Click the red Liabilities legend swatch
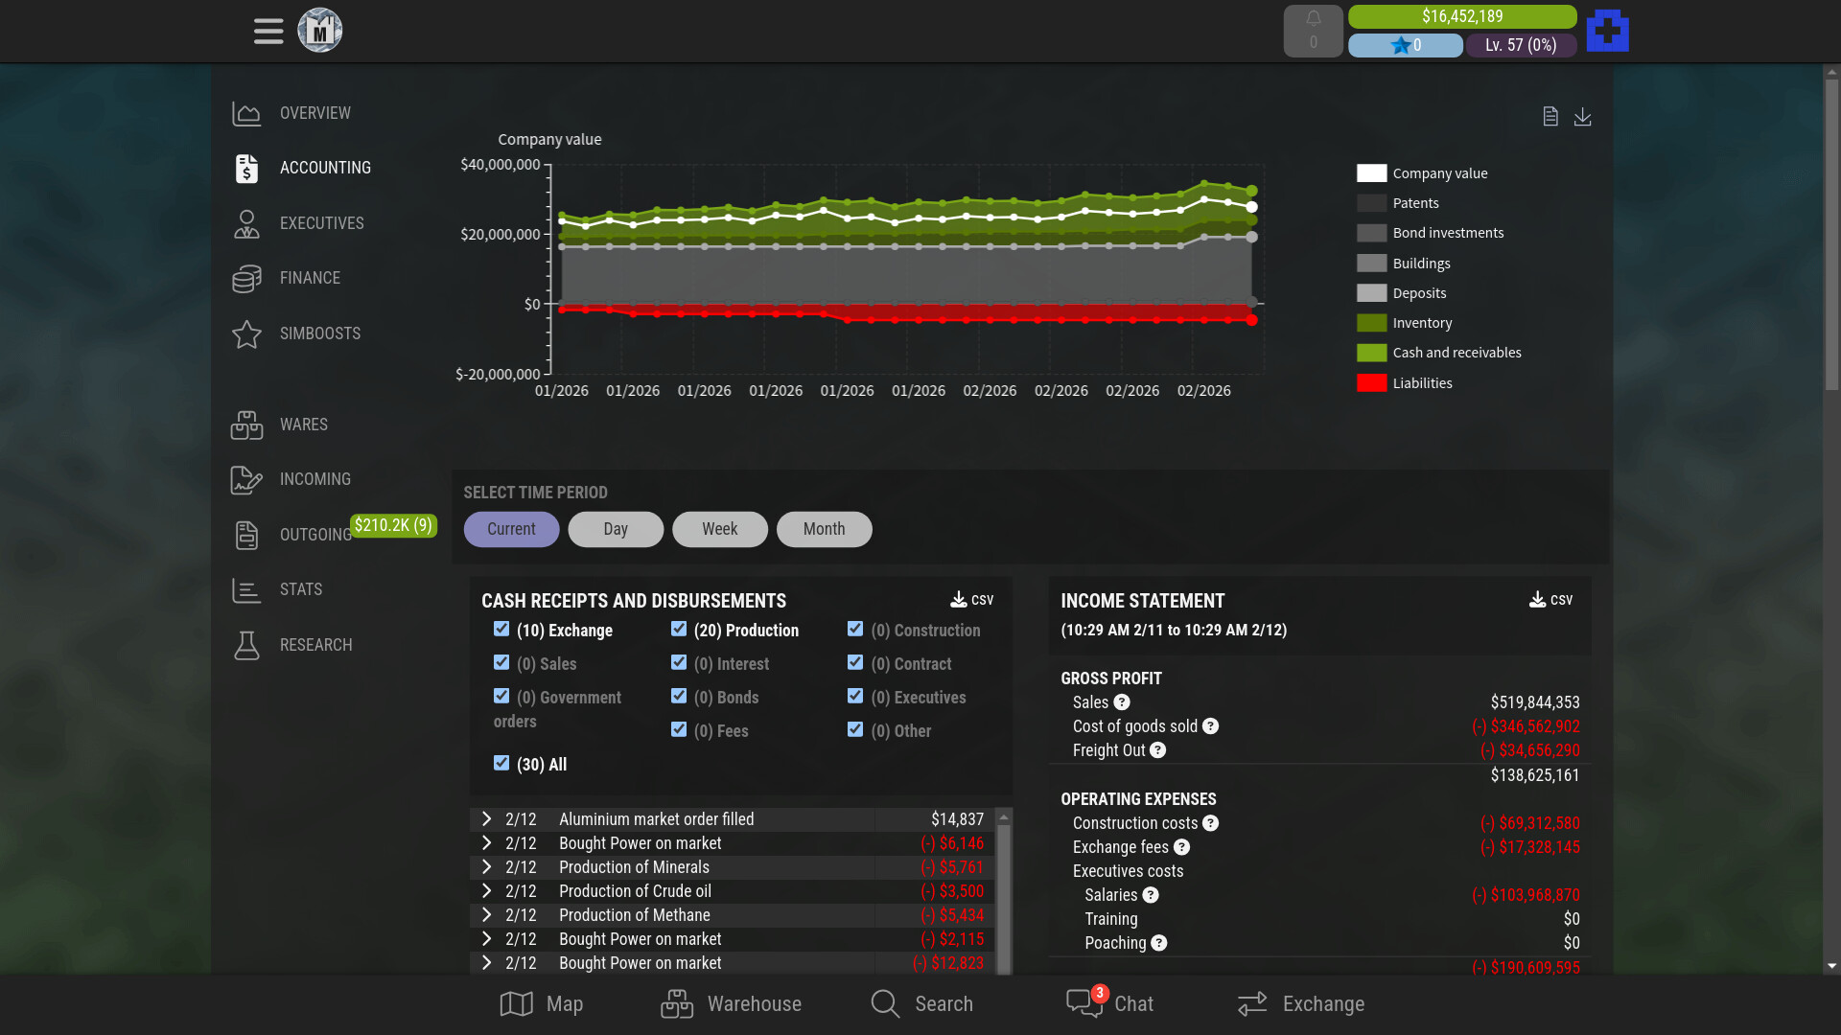Screen dimensions: 1841x1035 tap(1371, 383)
